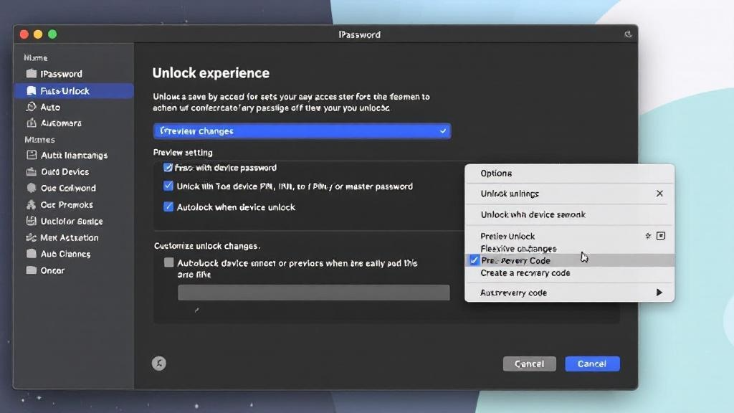The height and width of the screenshot is (413, 734).
Task: Click the key icon at bottom left
Action: click(x=158, y=364)
